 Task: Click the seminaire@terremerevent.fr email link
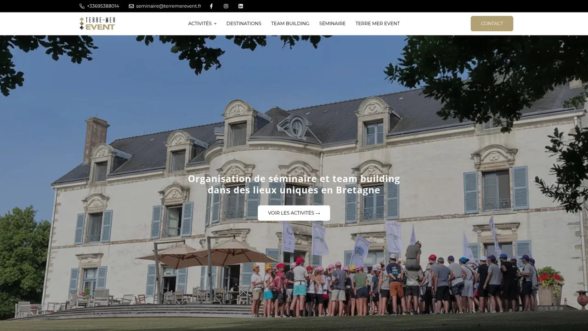tap(169, 6)
